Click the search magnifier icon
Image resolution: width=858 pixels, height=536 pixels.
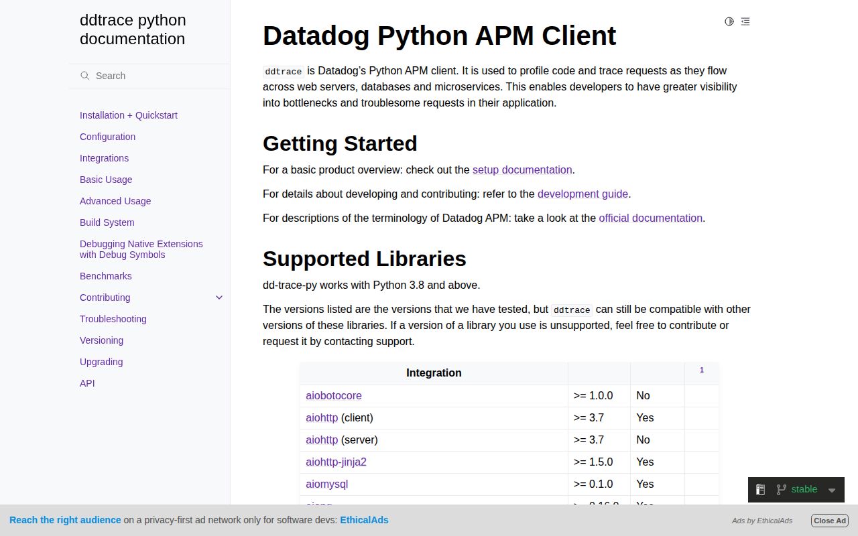click(x=85, y=76)
